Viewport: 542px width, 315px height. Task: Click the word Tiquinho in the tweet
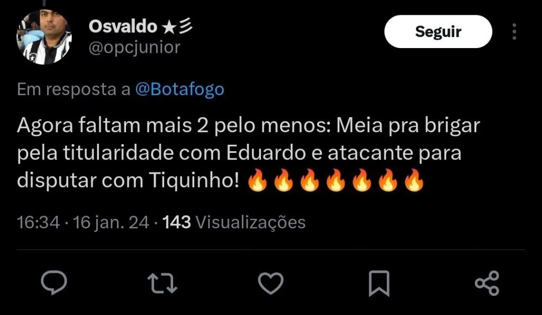(194, 180)
